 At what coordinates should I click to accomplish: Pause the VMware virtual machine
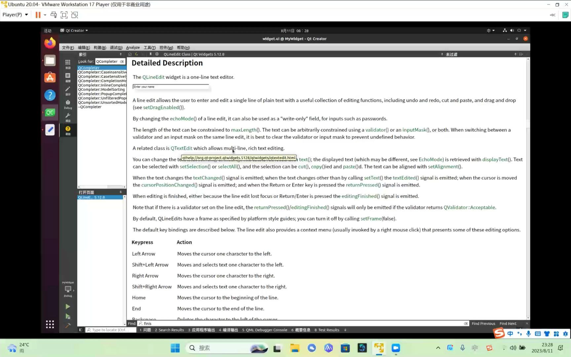pos(38,15)
